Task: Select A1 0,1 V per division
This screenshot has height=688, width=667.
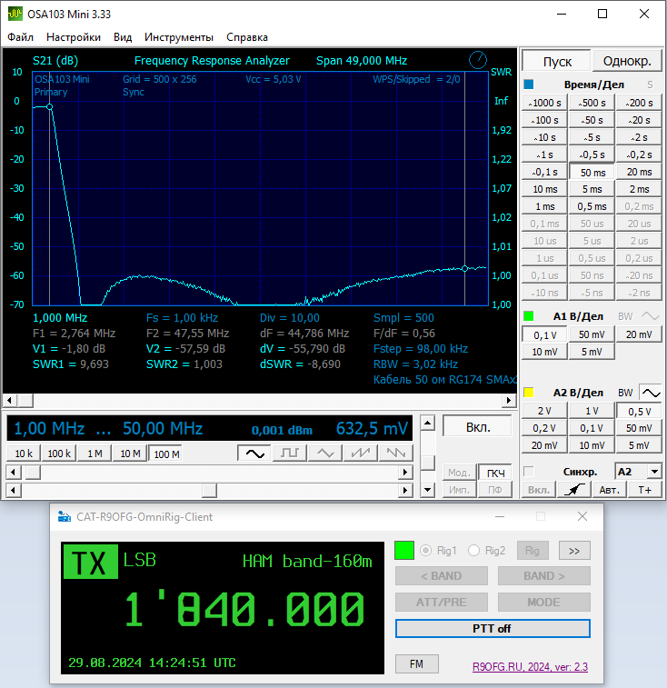Action: 544,334
